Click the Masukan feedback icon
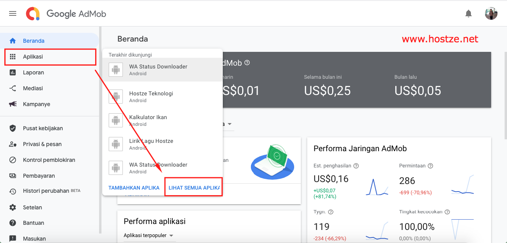The width and height of the screenshot is (507, 243). click(13, 239)
